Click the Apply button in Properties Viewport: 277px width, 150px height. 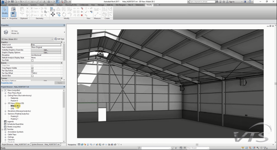tap(60, 83)
